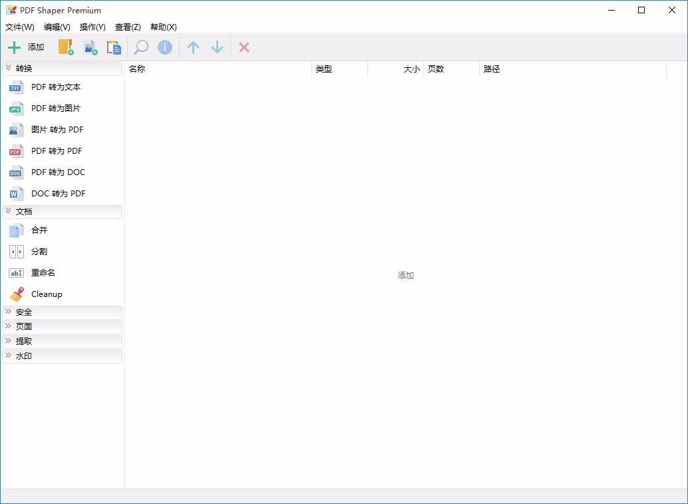Click the green plus Add icon
This screenshot has width=688, height=504.
coord(15,47)
